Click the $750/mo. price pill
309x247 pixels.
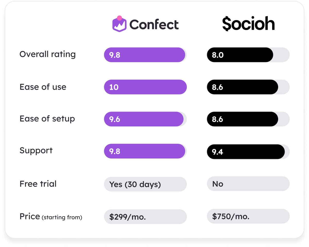pyautogui.click(x=248, y=216)
